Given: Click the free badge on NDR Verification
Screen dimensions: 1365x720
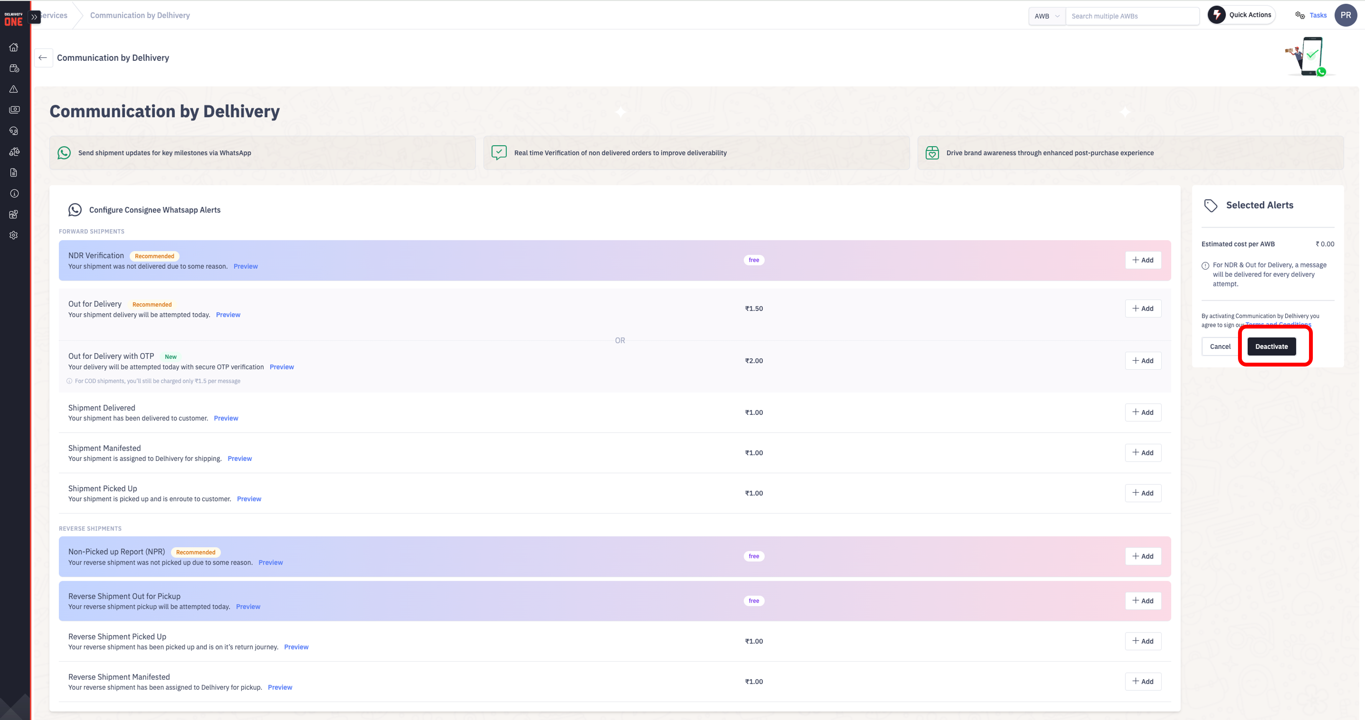Looking at the screenshot, I should point(753,260).
